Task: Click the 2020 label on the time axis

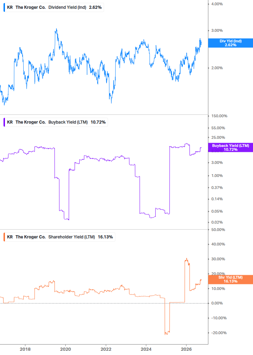Action: tap(65, 349)
